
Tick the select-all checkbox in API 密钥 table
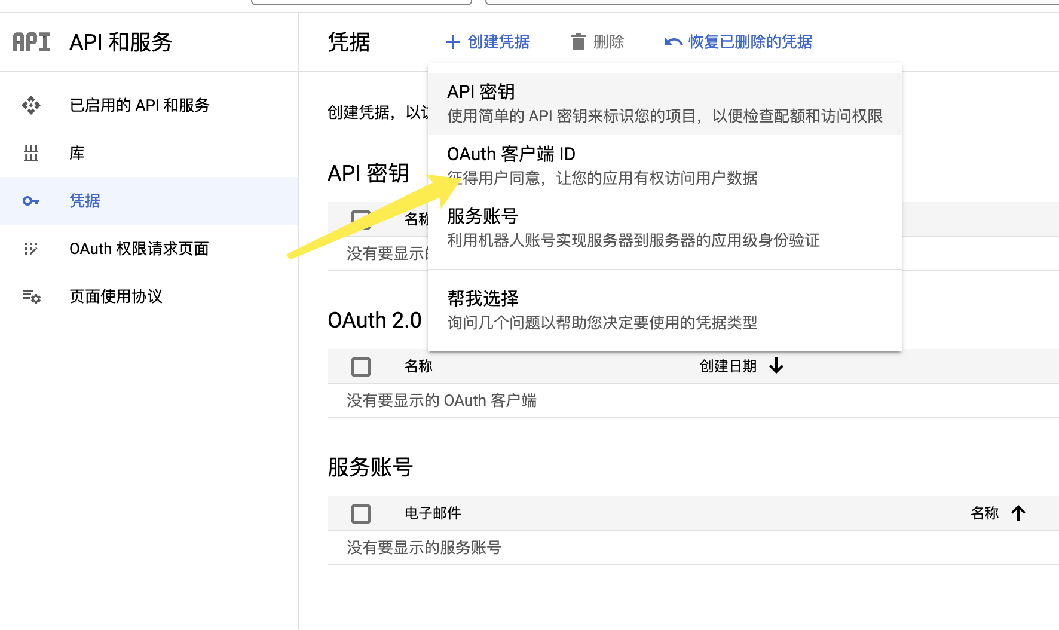pyautogui.click(x=361, y=219)
